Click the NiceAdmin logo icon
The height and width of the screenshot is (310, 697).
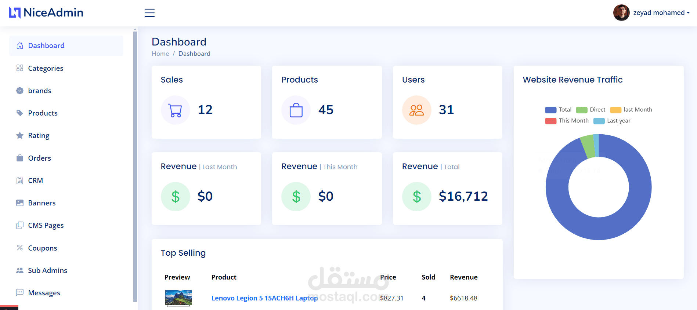tap(15, 12)
